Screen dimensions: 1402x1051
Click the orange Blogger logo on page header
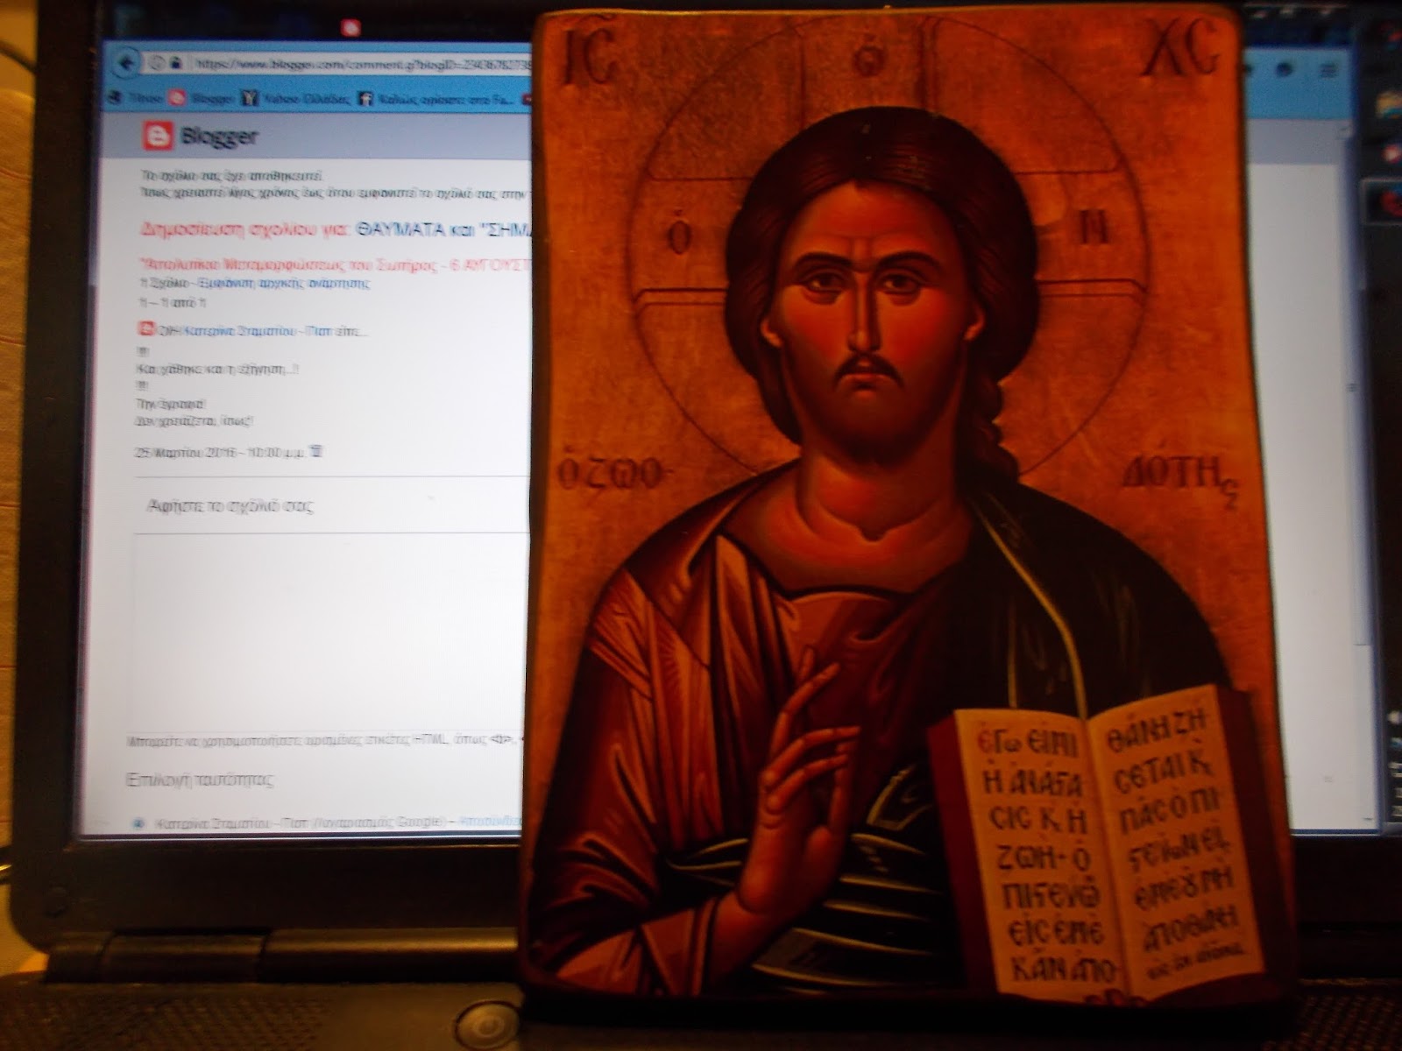point(158,136)
